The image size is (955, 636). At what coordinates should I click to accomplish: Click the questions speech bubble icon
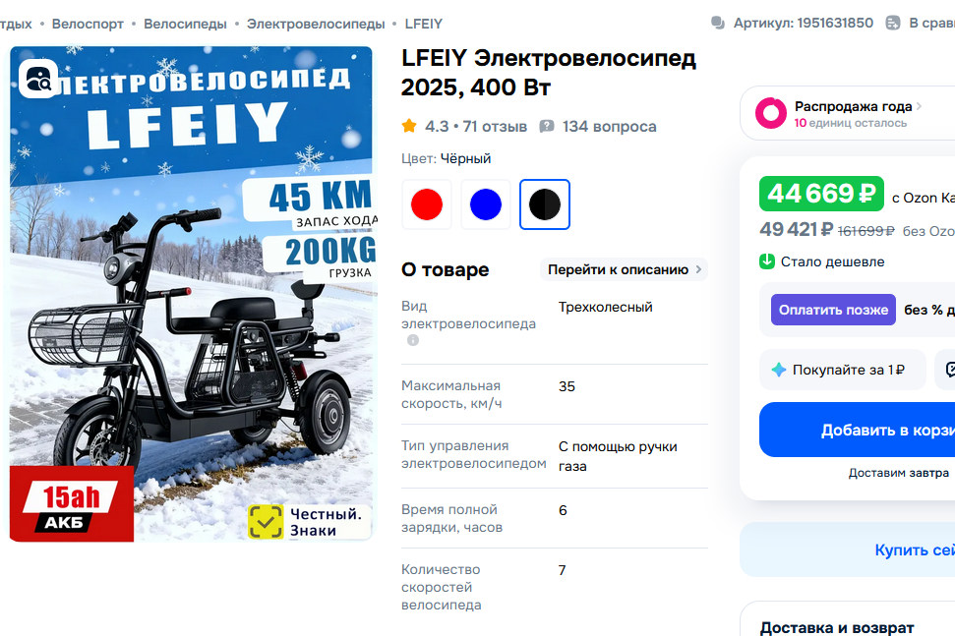pos(546,126)
